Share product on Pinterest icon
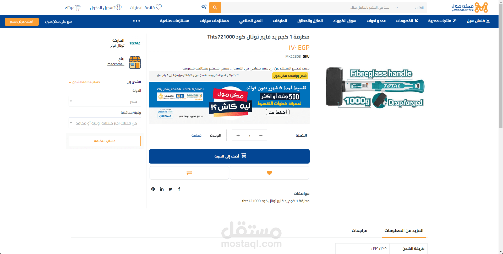 (x=153, y=189)
